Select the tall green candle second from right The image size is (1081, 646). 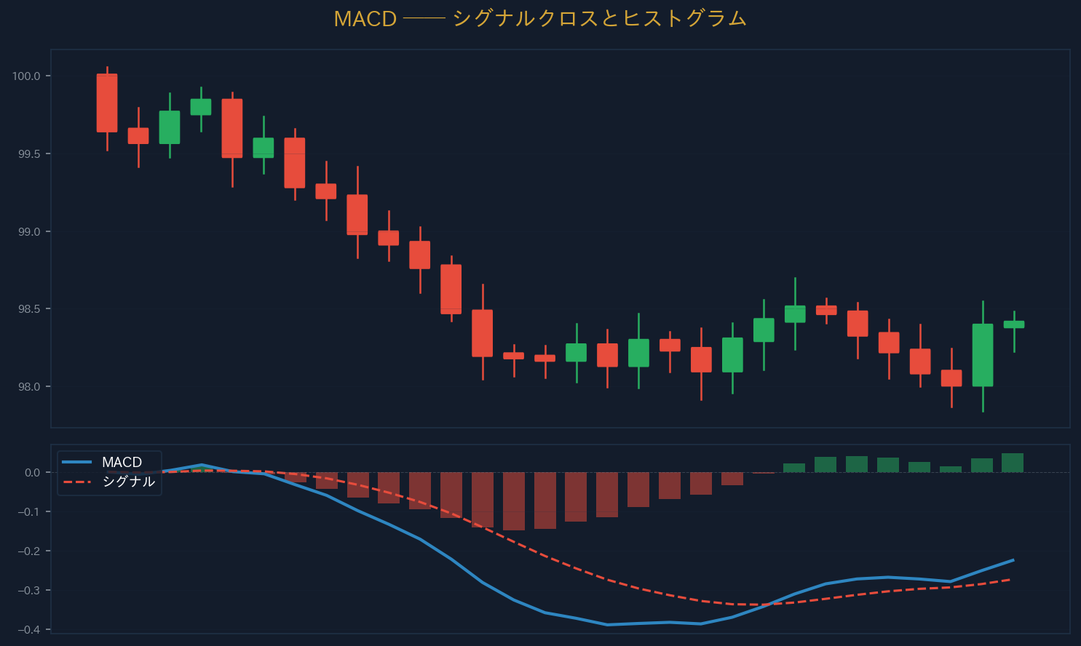(983, 355)
